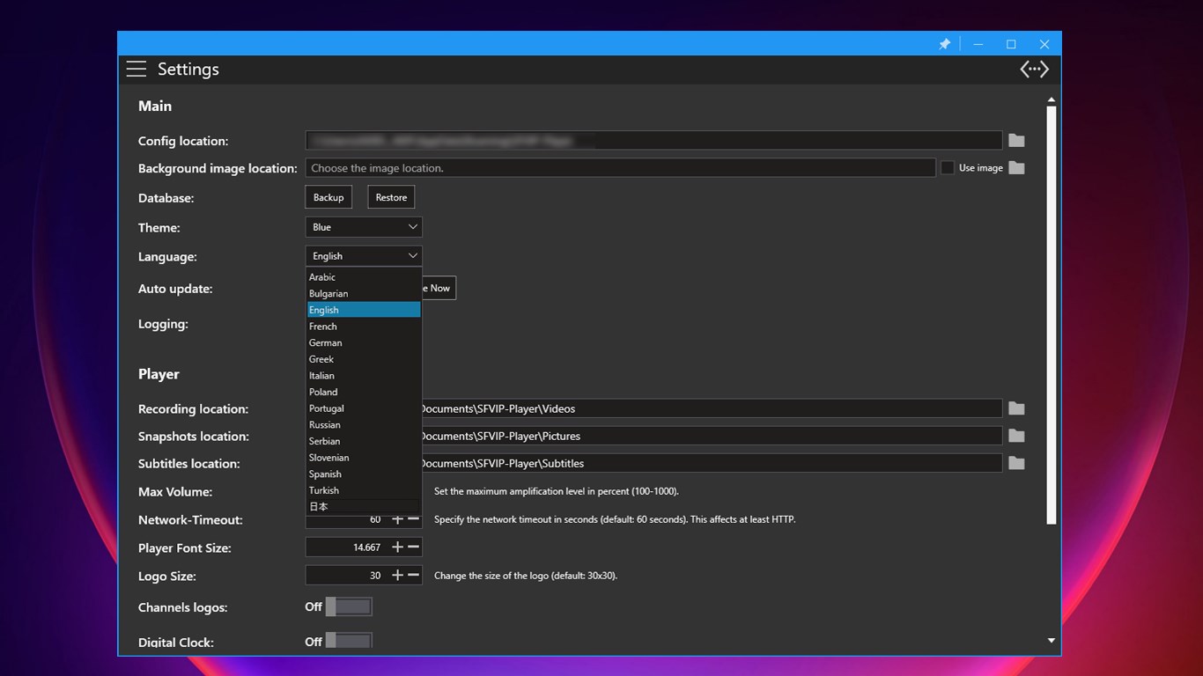Select French from the language list
This screenshot has width=1203, height=676.
tap(323, 326)
